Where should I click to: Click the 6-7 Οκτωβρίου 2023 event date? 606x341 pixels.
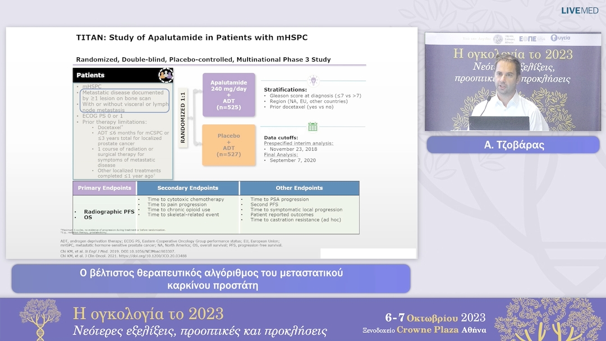[435, 317]
